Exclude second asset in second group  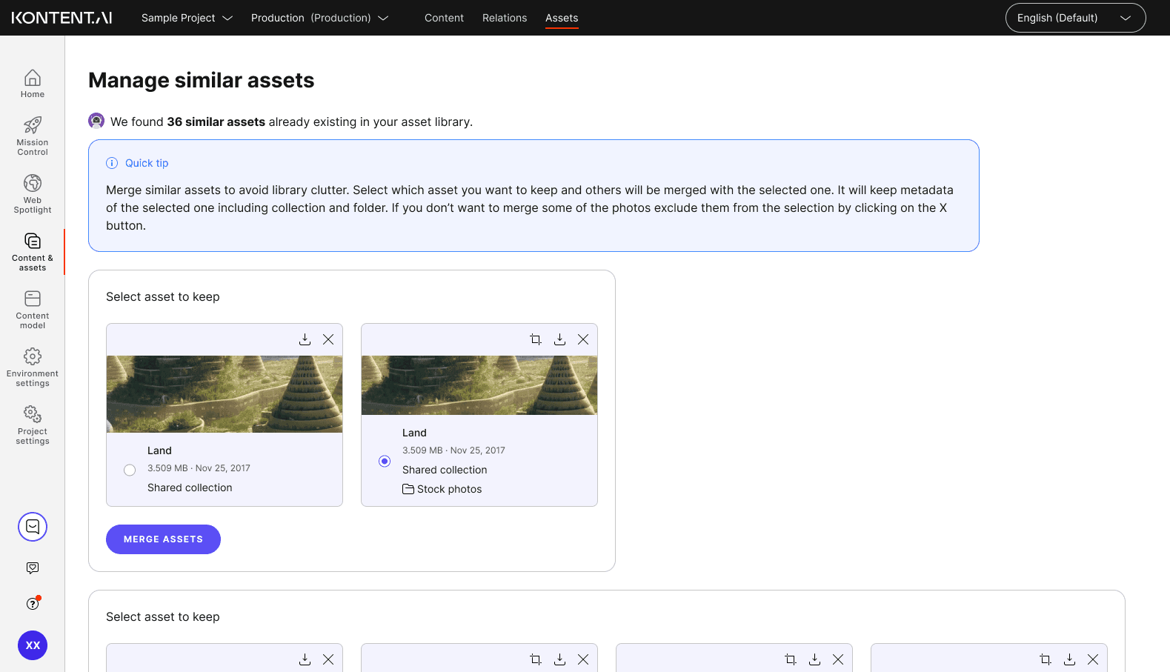[x=583, y=659]
